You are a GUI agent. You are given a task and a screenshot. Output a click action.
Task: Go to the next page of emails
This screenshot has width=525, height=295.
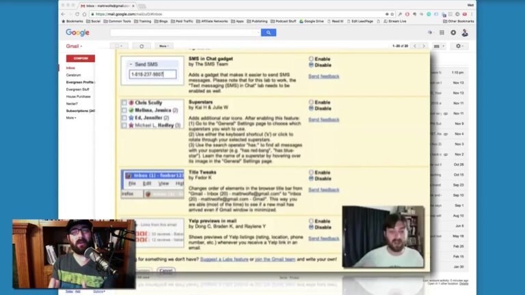tap(424, 46)
